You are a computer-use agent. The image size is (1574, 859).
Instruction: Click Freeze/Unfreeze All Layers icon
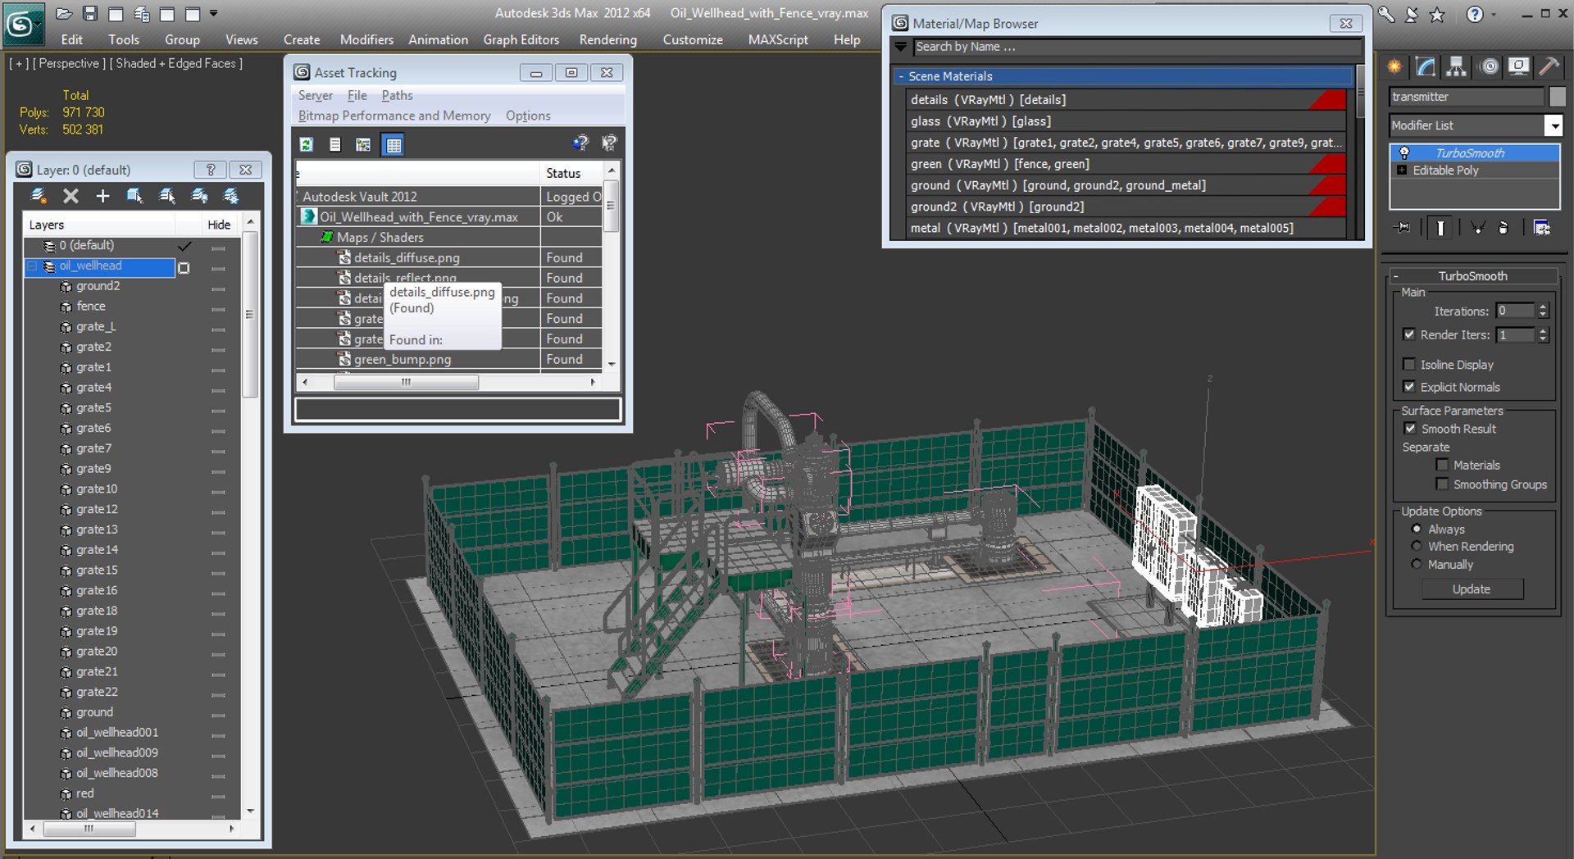[x=231, y=196]
